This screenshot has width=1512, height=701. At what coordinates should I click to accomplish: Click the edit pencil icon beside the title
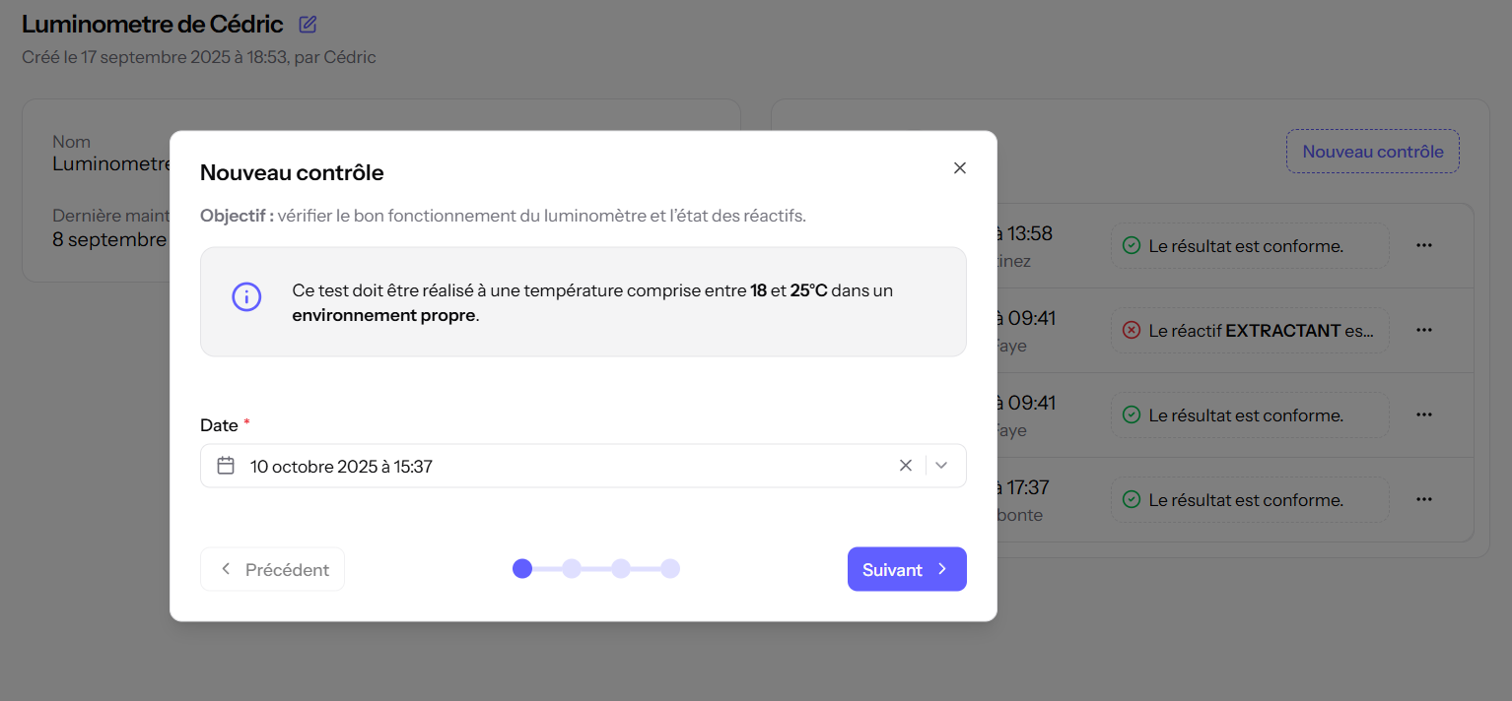coord(308,25)
